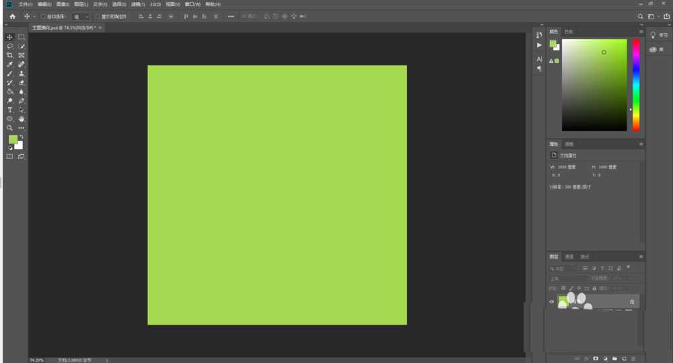Open the 图像 menu
Image resolution: width=673 pixels, height=363 pixels.
click(x=63, y=4)
